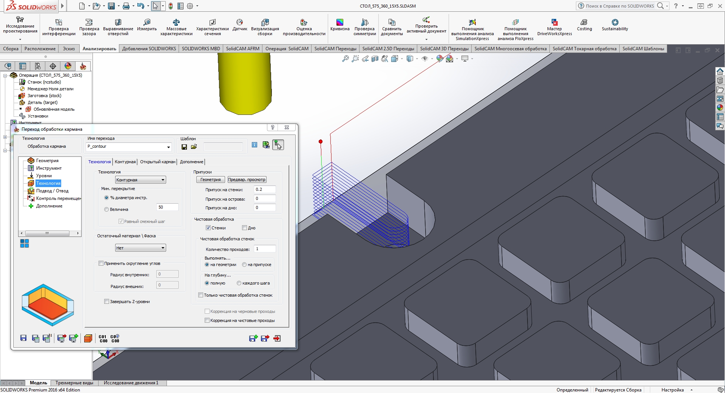Image resolution: width=725 pixels, height=393 pixels.
Task: Select the 'на припуске' radio button
Action: [244, 265]
